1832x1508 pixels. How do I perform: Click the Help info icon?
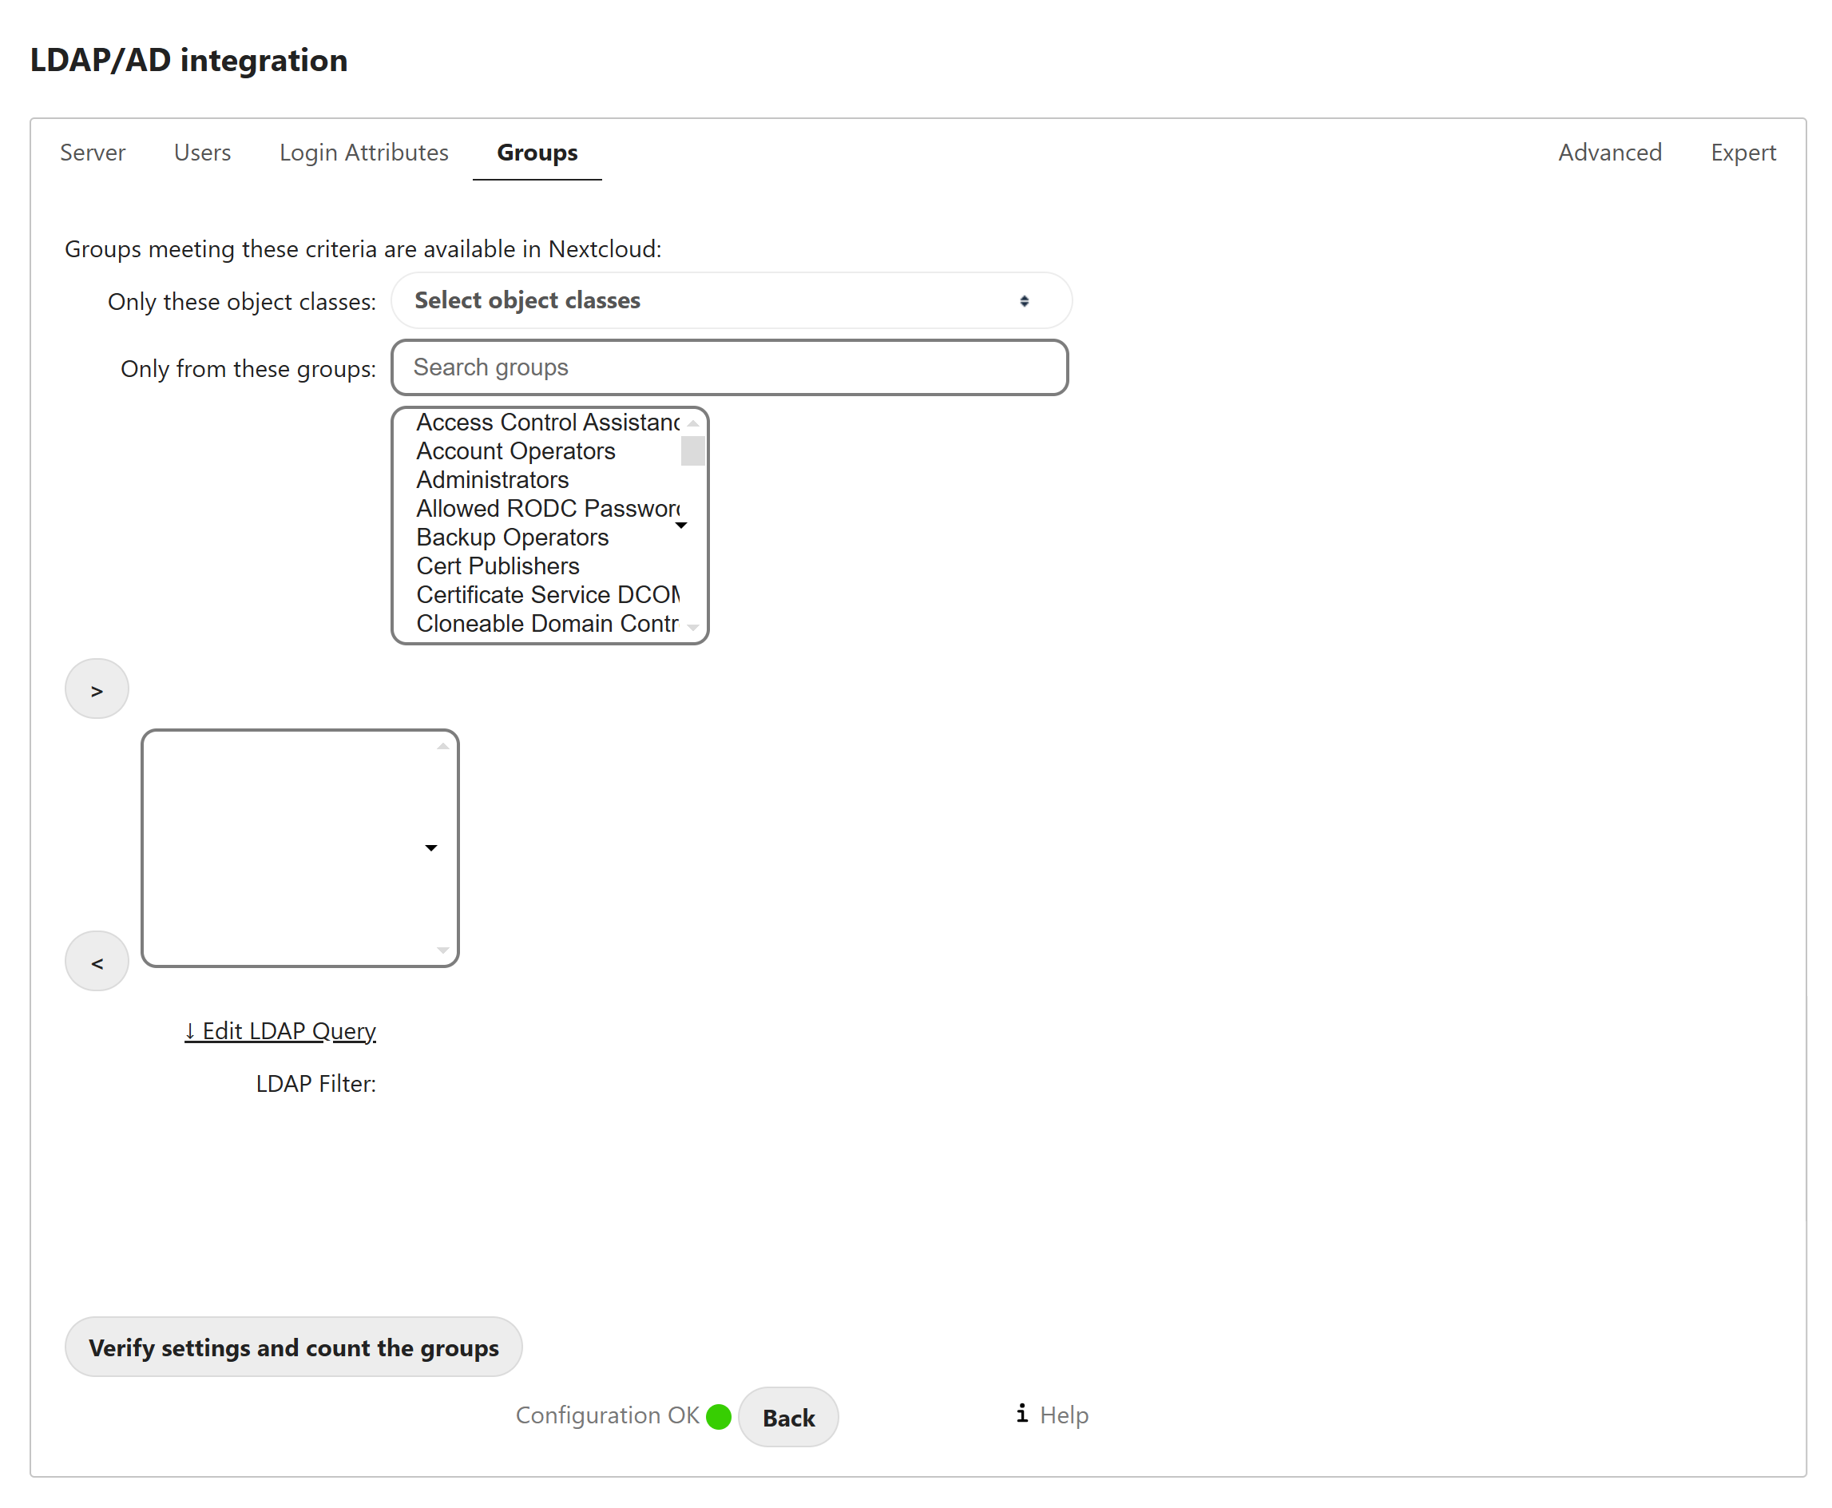tap(1021, 1415)
